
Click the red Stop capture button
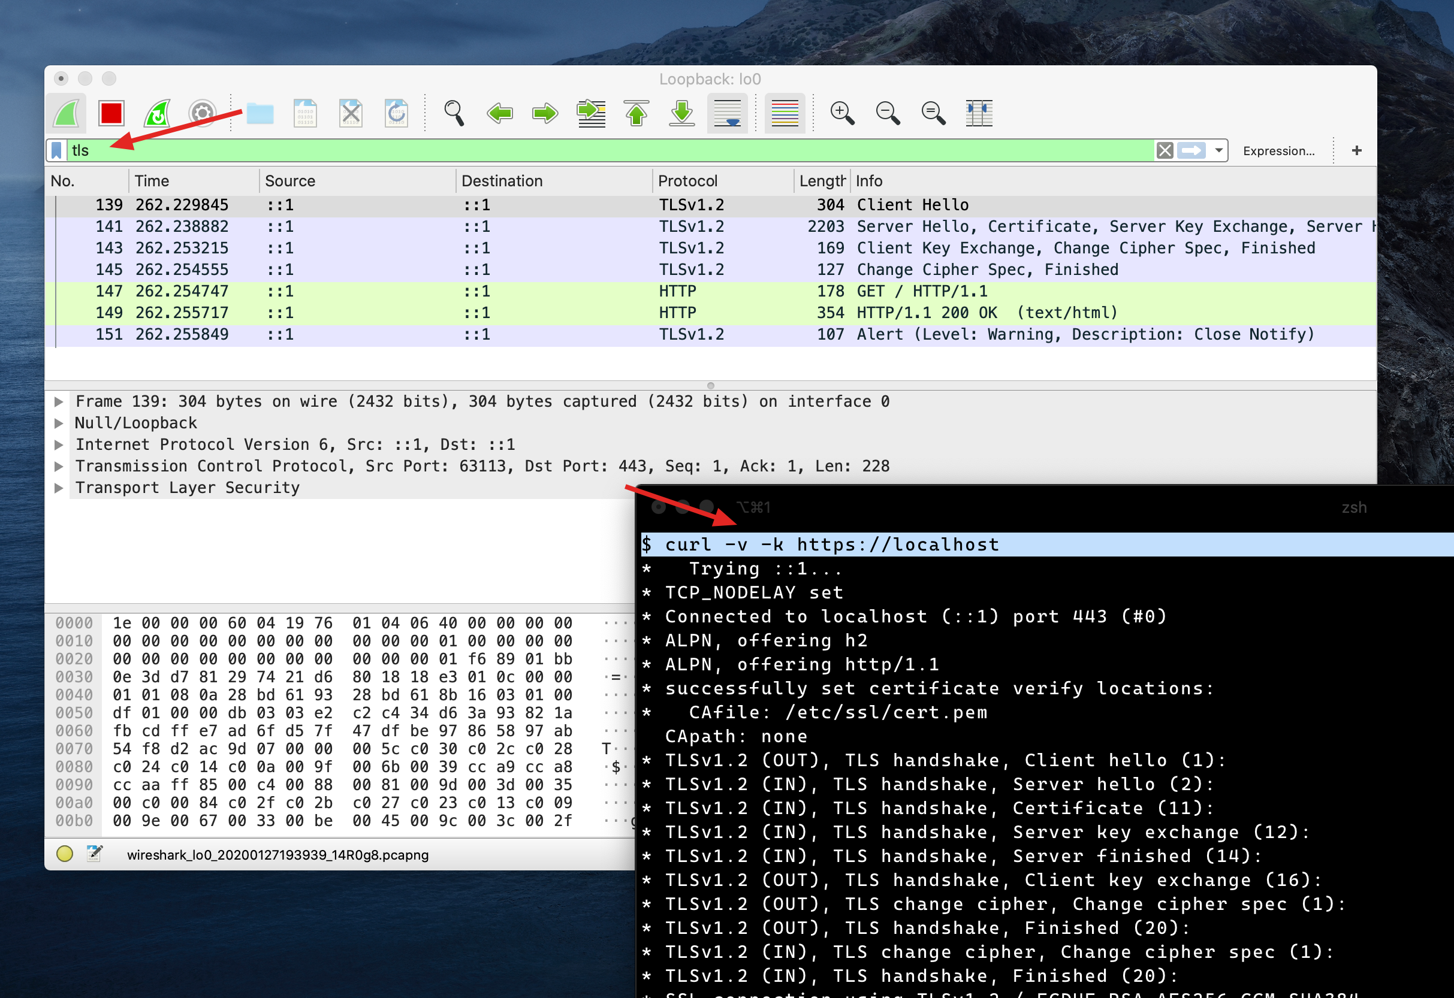tap(111, 113)
